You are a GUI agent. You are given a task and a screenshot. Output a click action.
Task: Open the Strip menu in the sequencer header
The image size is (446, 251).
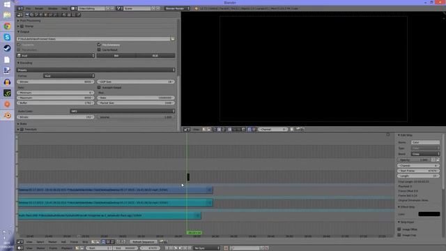pos(85,242)
